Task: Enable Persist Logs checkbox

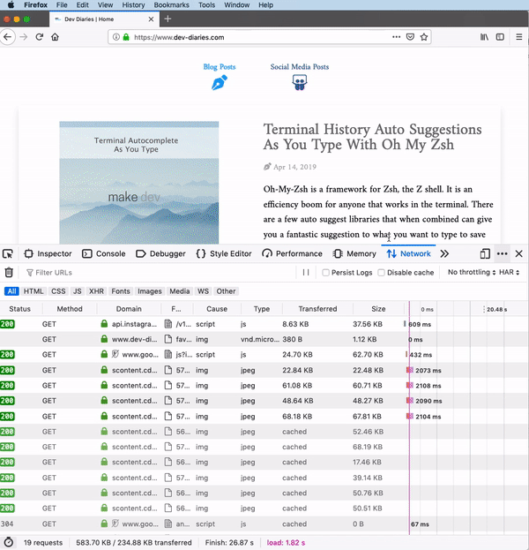Action: [325, 273]
